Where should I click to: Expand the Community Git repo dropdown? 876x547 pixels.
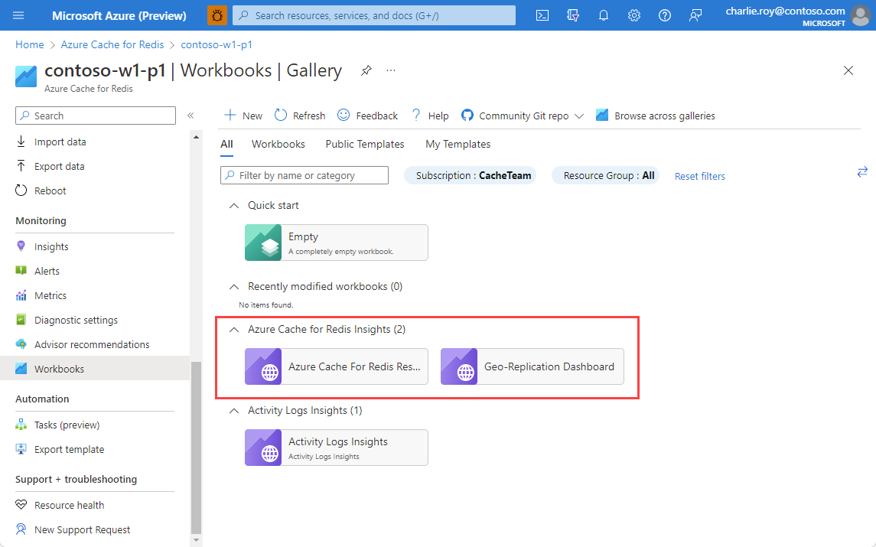coord(579,115)
